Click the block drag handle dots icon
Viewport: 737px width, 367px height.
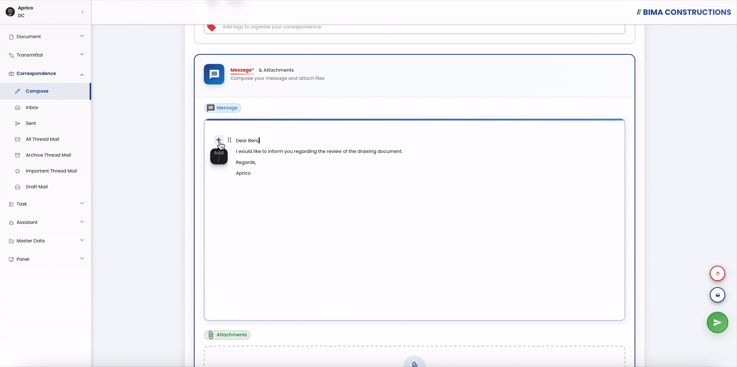pos(229,140)
